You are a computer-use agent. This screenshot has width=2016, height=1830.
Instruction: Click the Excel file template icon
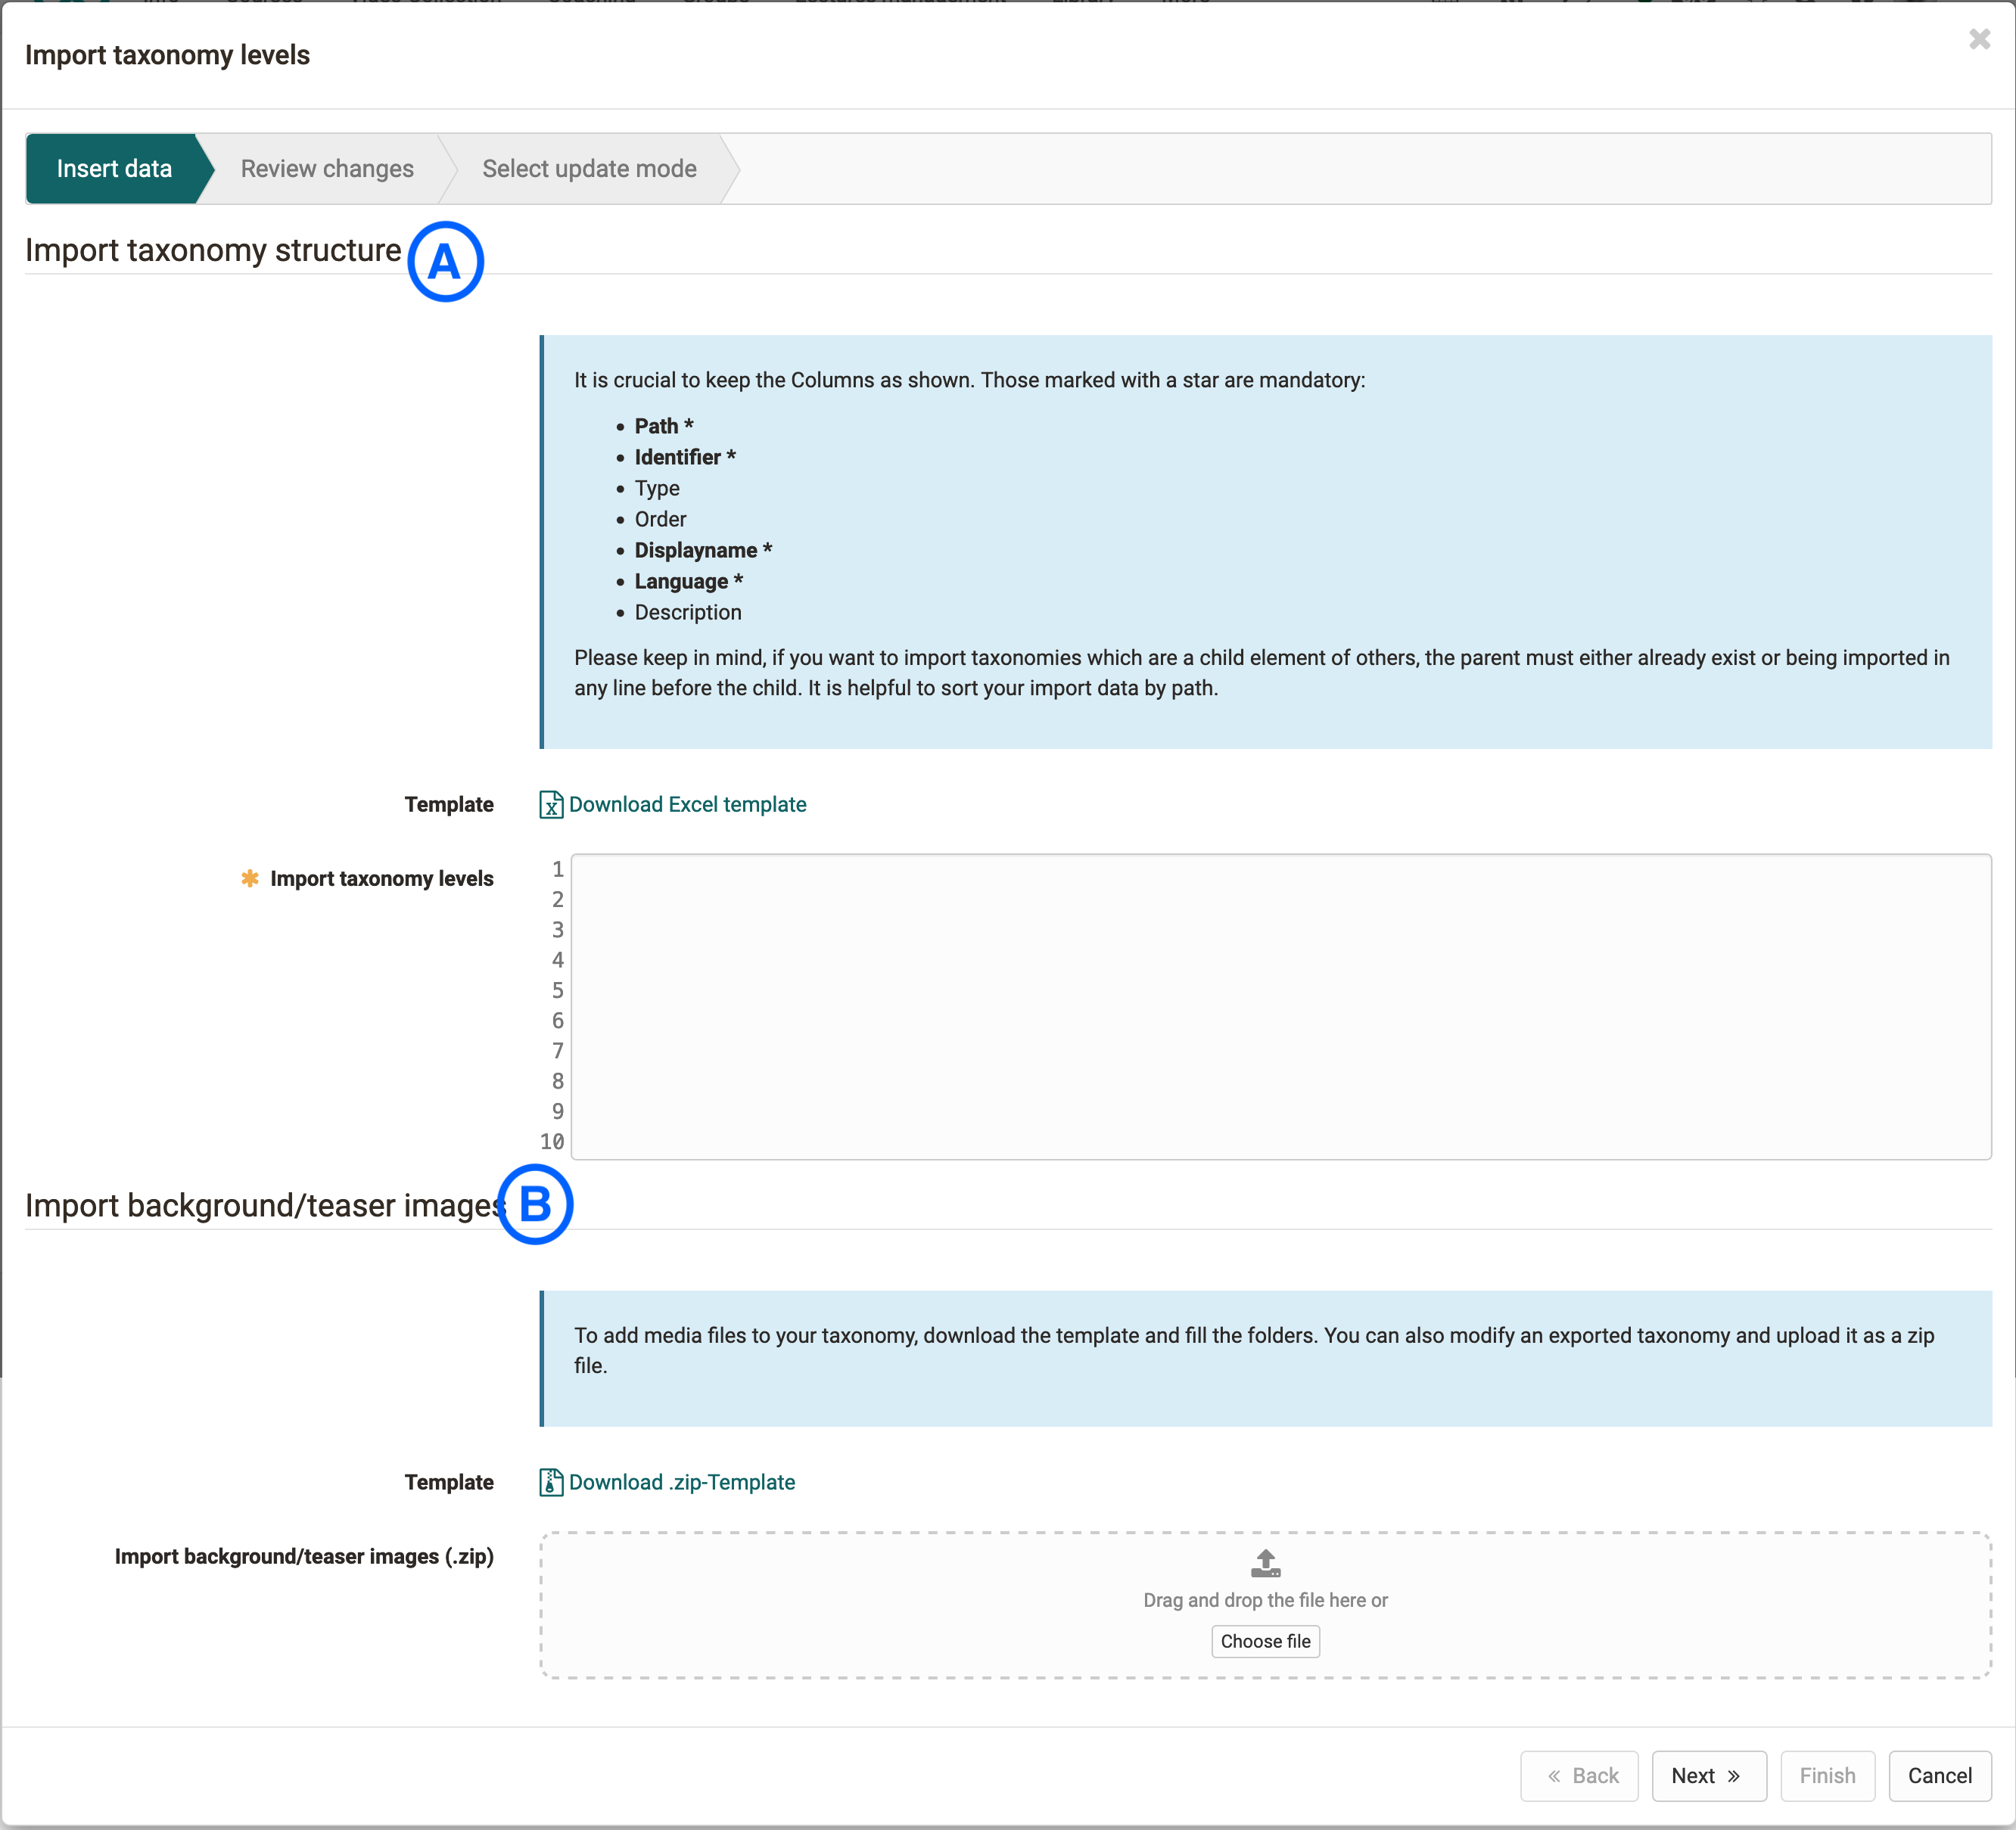click(550, 805)
